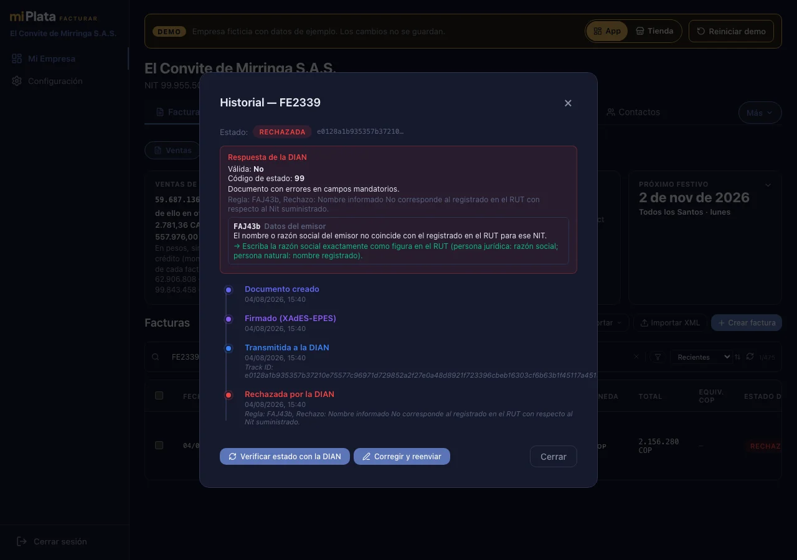Image resolution: width=797 pixels, height=560 pixels.
Task: Toggle sort direction arrows icon
Action: 738,357
